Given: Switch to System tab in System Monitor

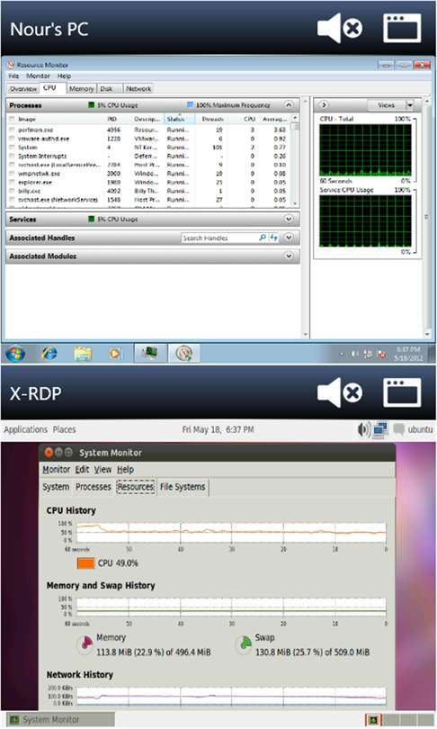Looking at the screenshot, I should point(56,487).
